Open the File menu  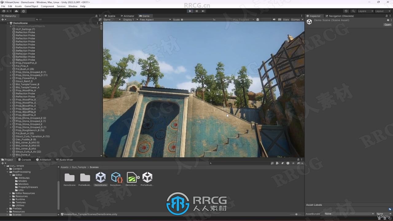[3, 6]
